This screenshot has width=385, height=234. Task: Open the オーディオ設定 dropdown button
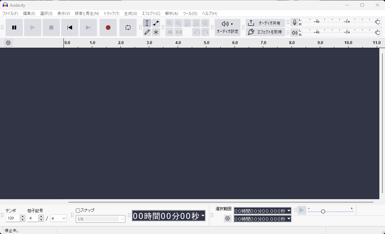[x=227, y=28]
